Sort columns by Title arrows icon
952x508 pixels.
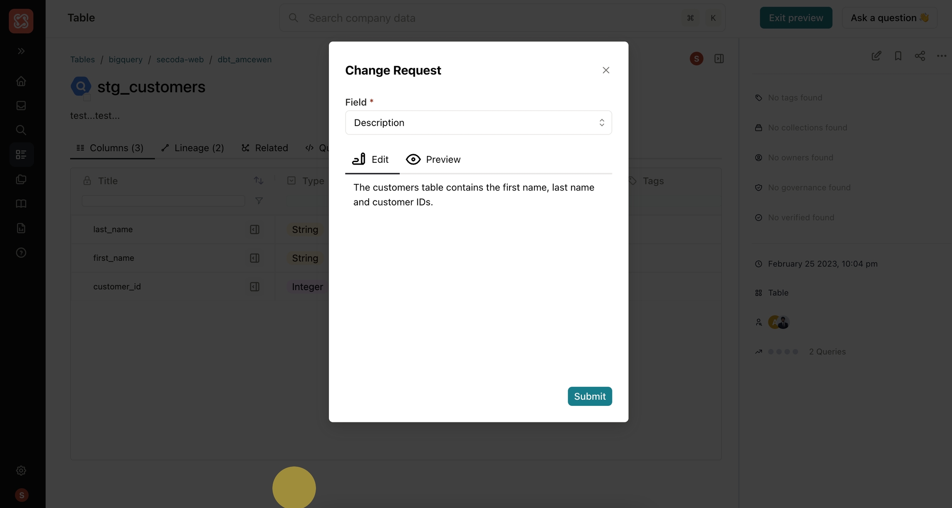[258, 181]
